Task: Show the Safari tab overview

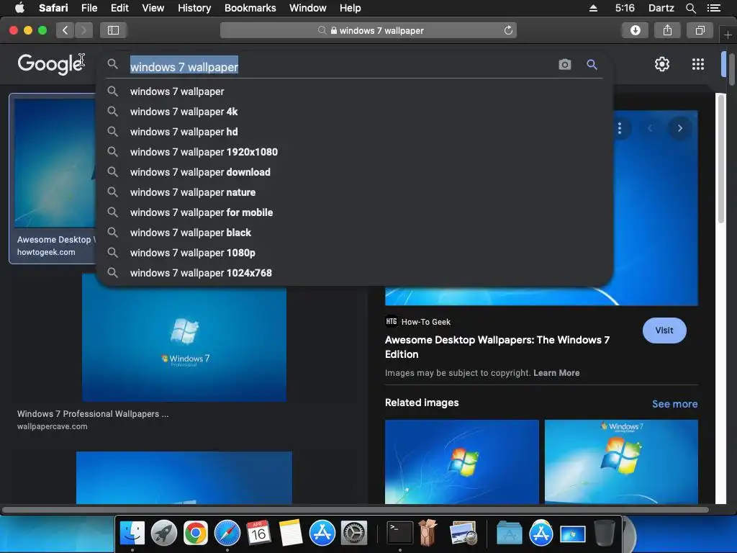Action: pyautogui.click(x=700, y=30)
